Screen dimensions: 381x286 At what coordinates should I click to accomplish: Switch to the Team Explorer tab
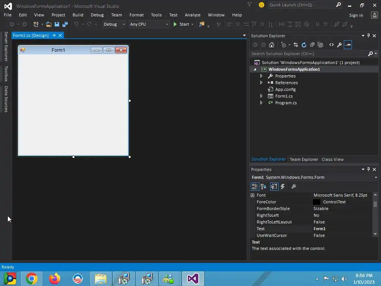[x=304, y=159]
